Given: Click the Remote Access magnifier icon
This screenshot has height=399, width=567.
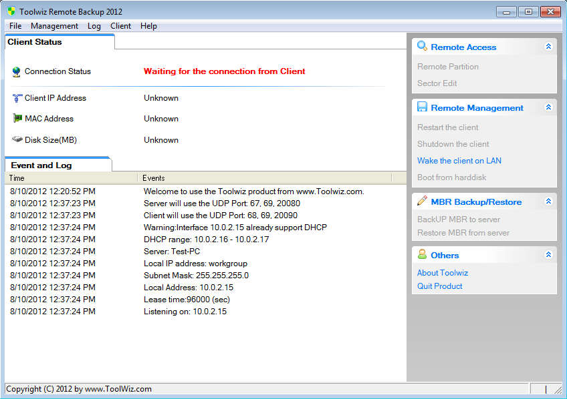Looking at the screenshot, I should coord(422,47).
